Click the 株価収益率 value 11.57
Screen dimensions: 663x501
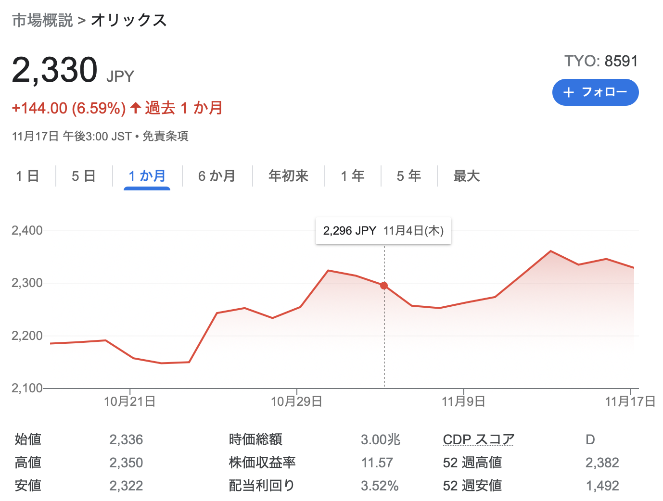point(377,463)
